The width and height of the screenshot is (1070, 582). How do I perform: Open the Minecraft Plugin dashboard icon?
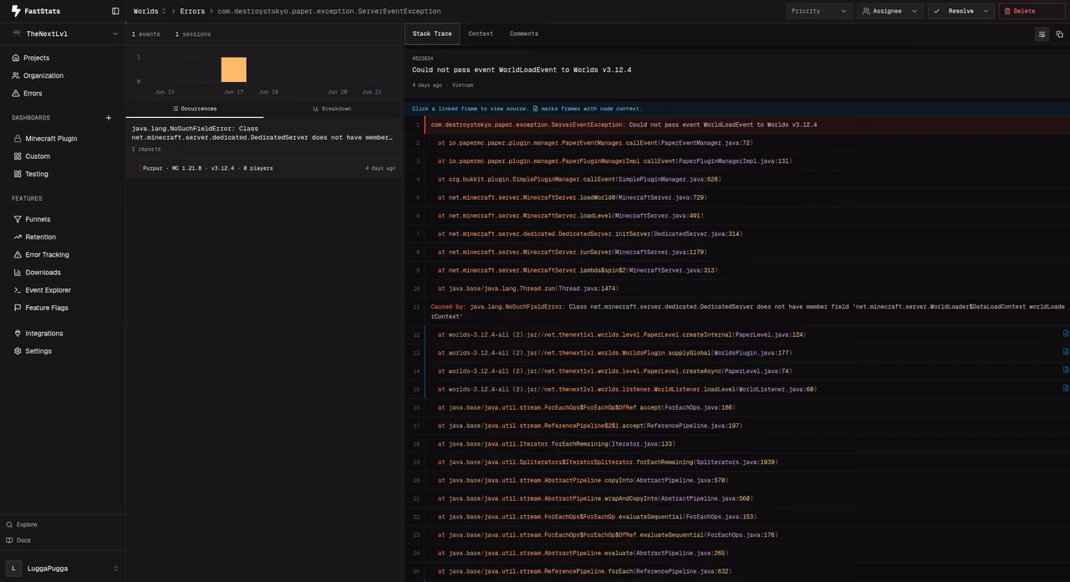pyautogui.click(x=18, y=139)
